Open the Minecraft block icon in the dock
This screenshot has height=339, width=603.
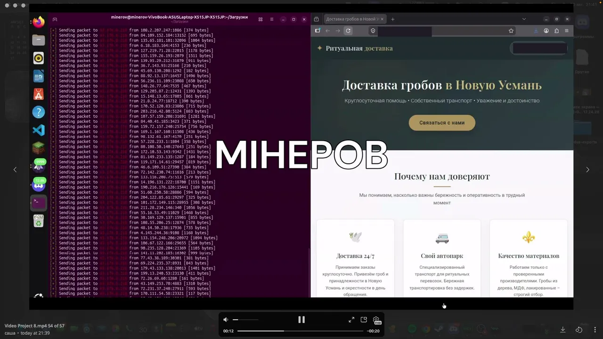tap(39, 148)
